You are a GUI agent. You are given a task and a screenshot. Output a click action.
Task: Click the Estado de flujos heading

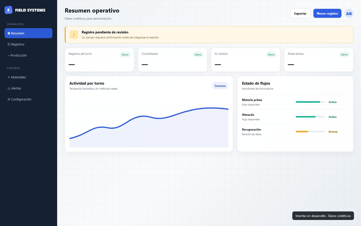256,83
